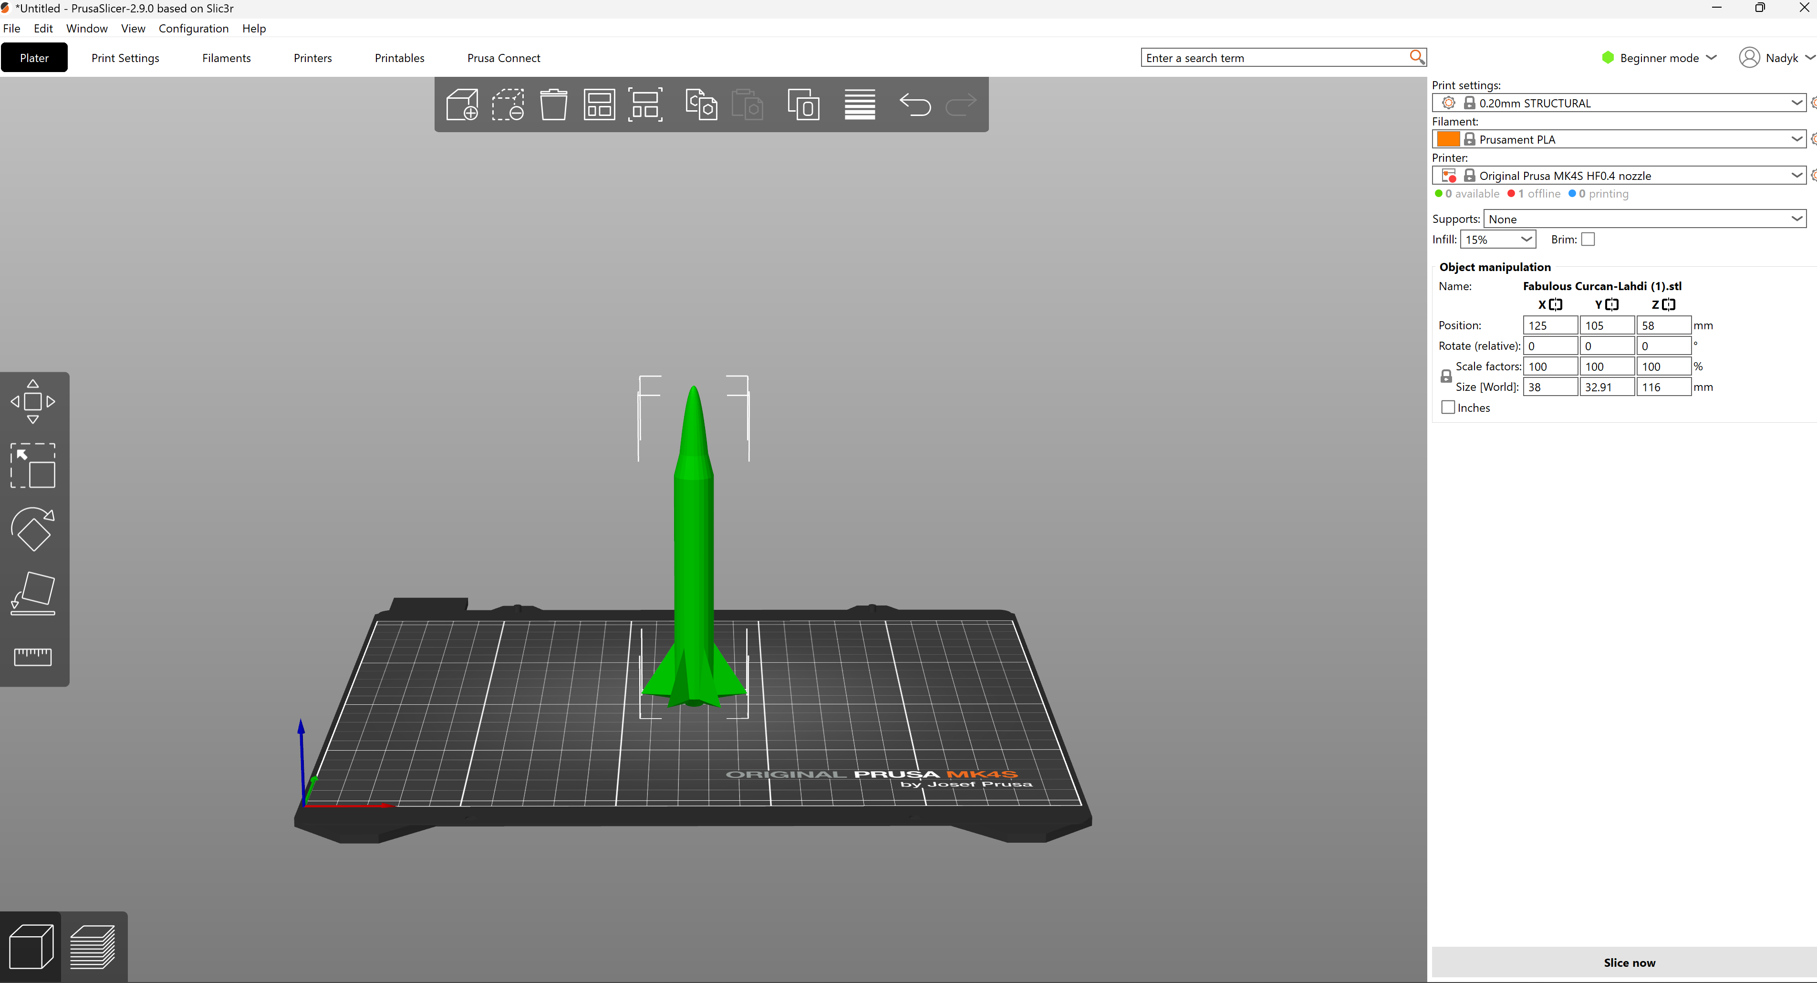The height and width of the screenshot is (983, 1817).
Task: Click the Nadyk user account avatar
Action: (x=1749, y=57)
